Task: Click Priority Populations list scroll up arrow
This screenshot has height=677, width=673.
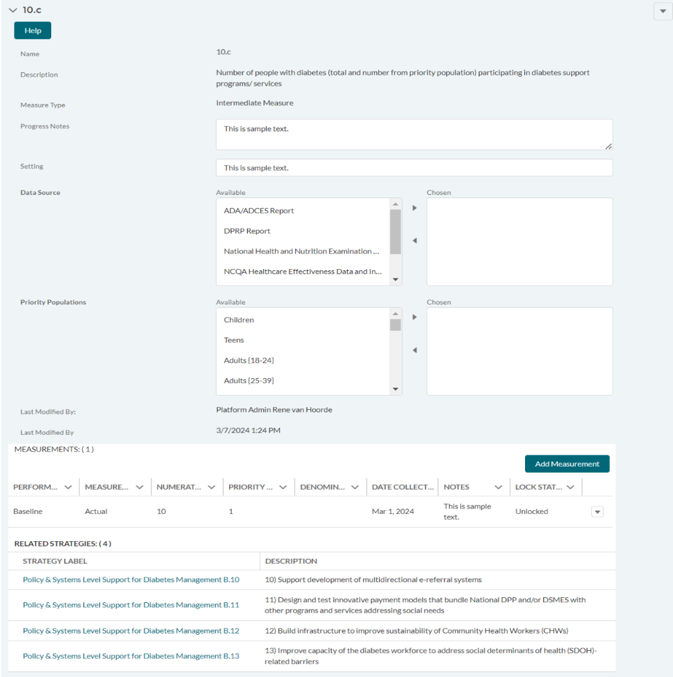Action: 395,313
